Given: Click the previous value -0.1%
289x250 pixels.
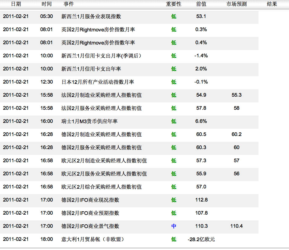Looking at the screenshot, I should (x=201, y=82).
